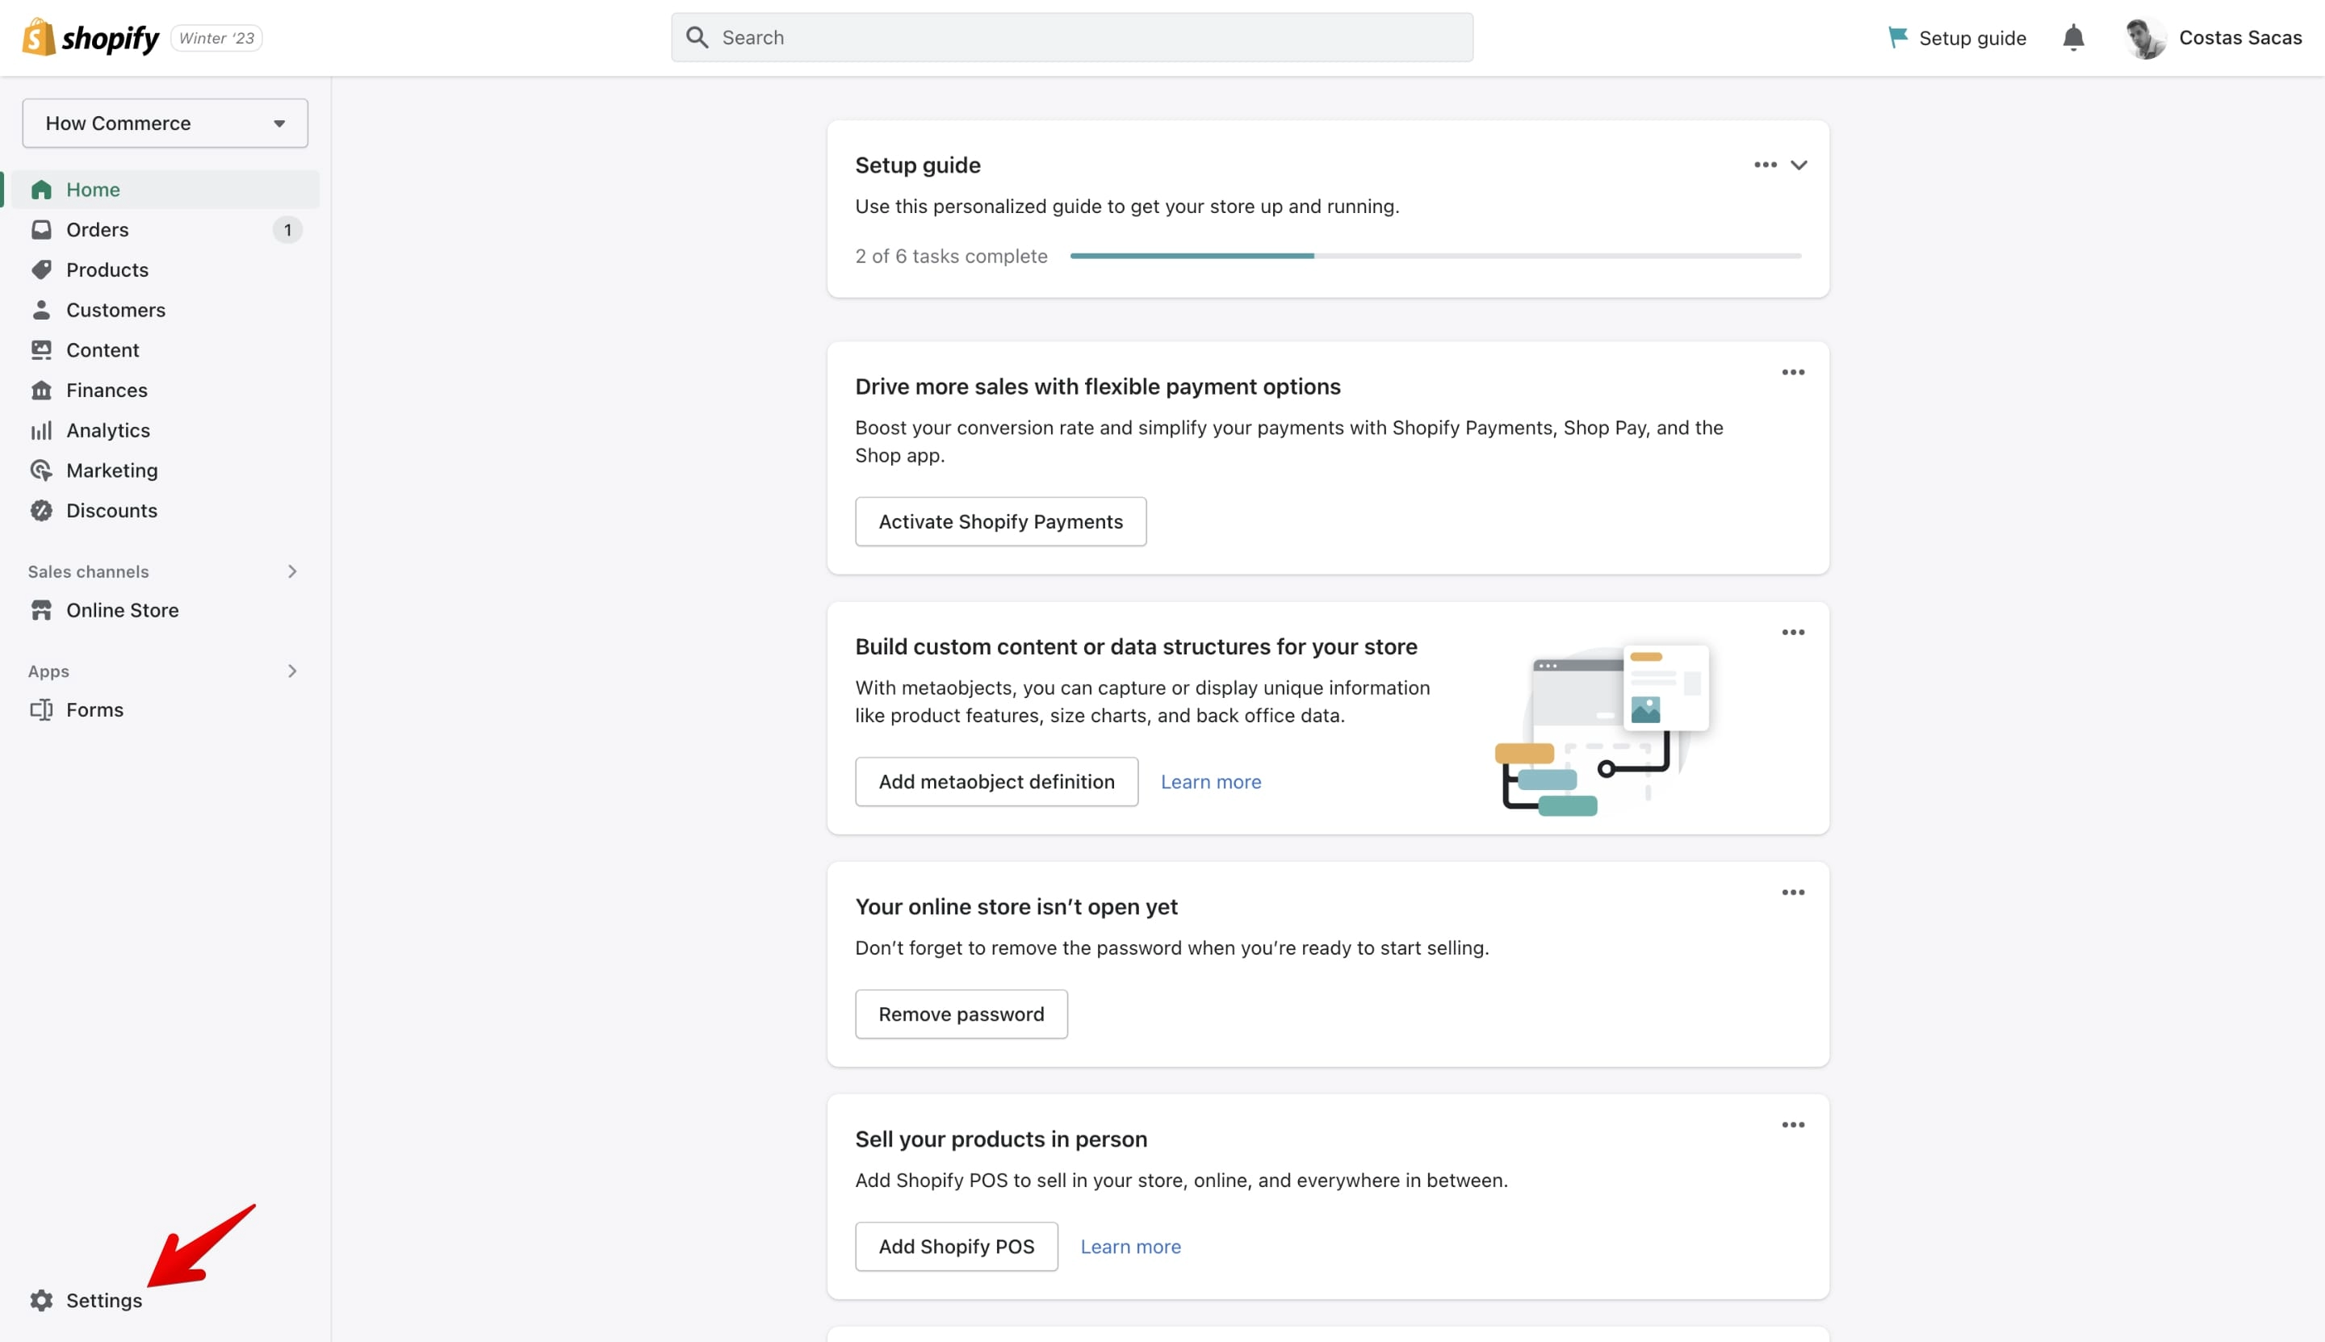Viewport: 2325px width, 1342px height.
Task: Expand the Setup guide card chevron
Action: tap(1799, 165)
